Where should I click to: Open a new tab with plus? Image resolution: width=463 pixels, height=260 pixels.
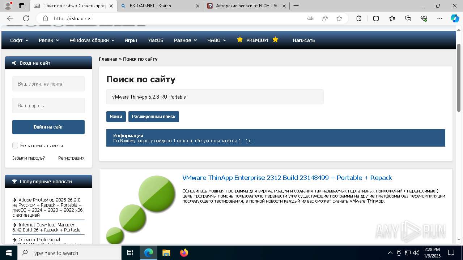tap(296, 6)
